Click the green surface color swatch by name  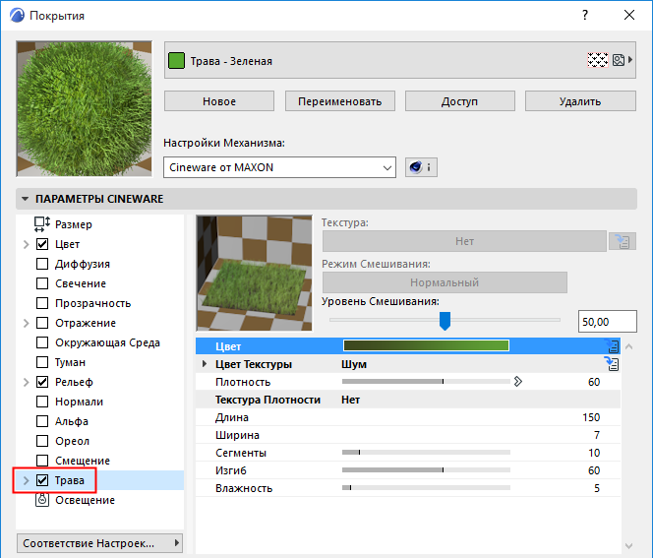click(176, 60)
